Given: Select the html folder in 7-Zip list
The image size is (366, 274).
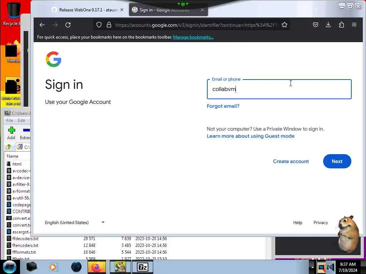Looking at the screenshot, I should pos(17,164).
